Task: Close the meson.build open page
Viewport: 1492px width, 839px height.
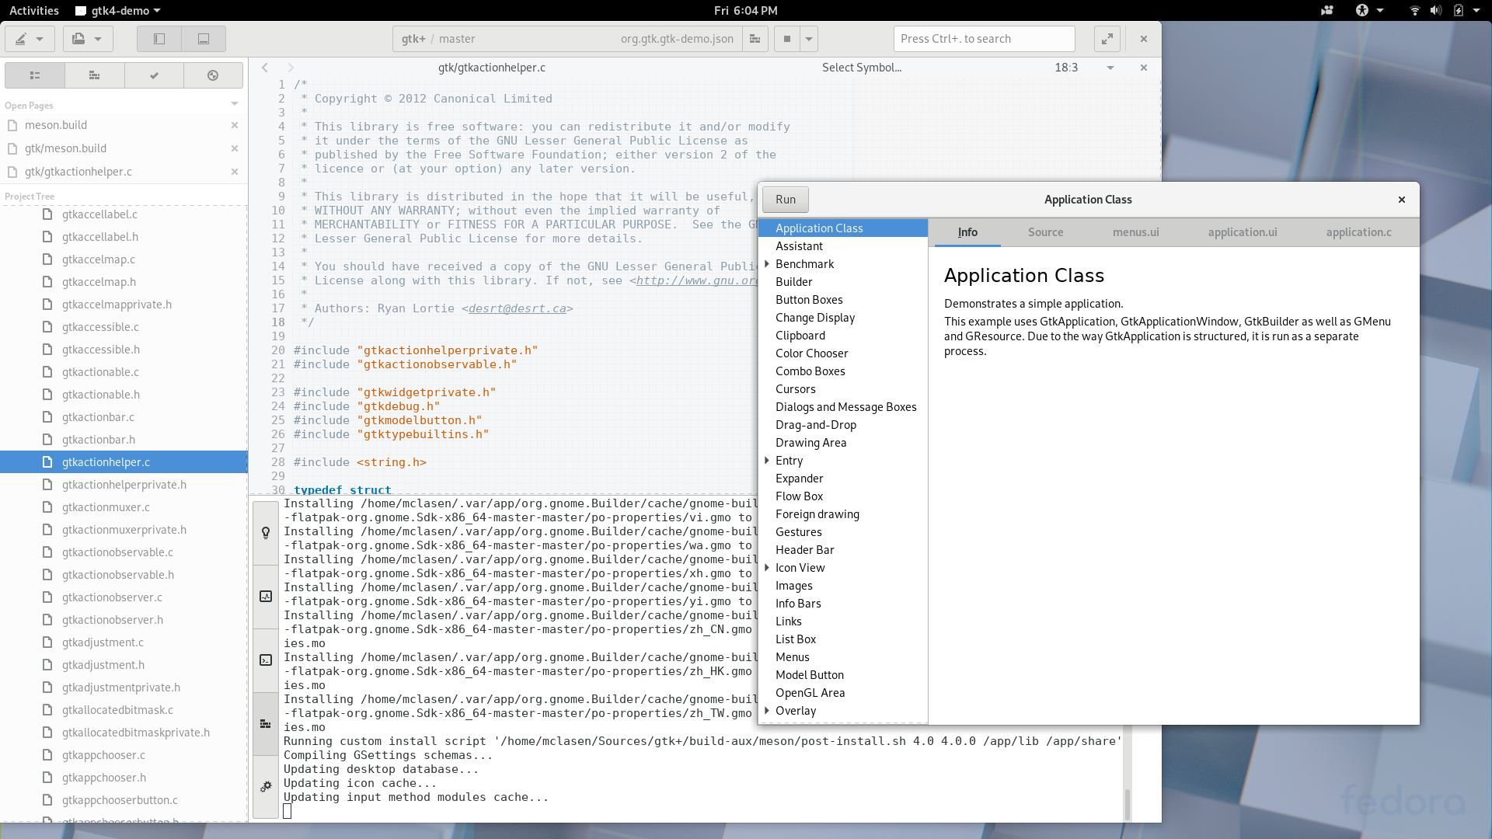Action: point(234,125)
